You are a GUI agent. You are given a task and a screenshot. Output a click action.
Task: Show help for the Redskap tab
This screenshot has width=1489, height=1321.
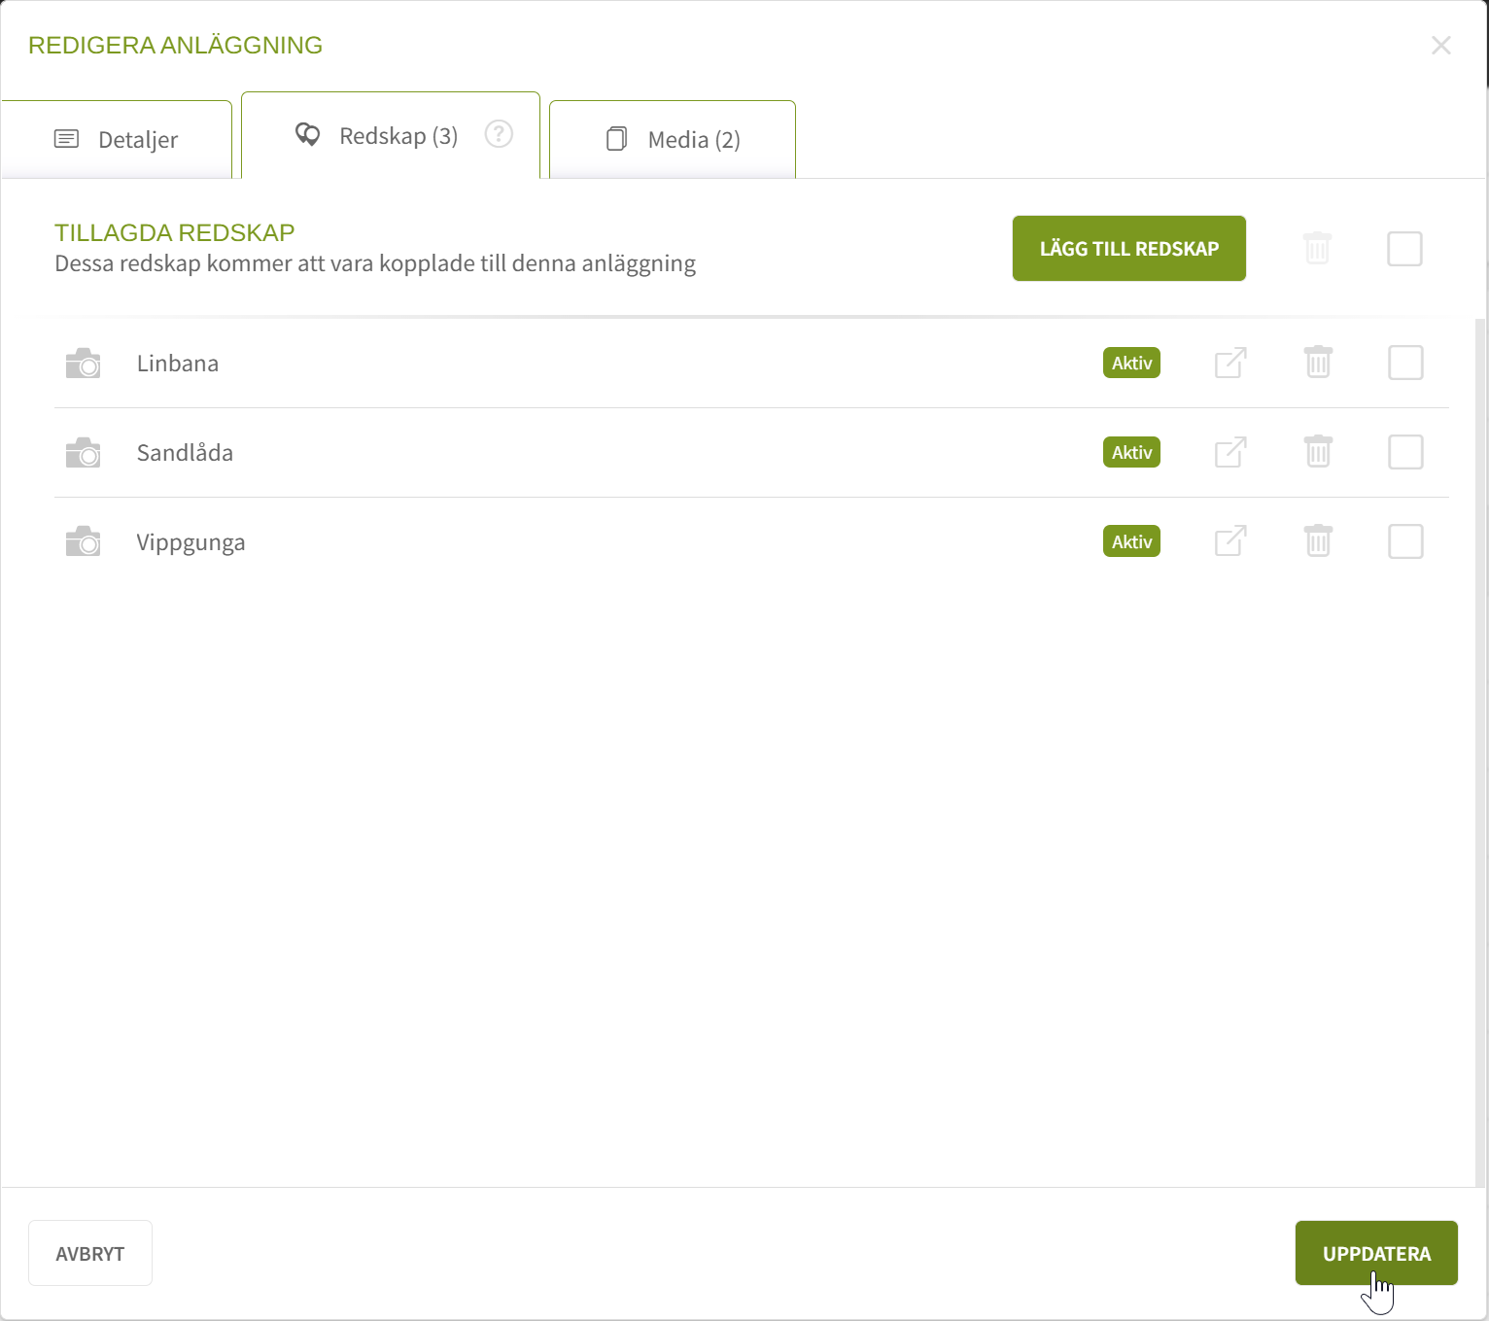499,134
